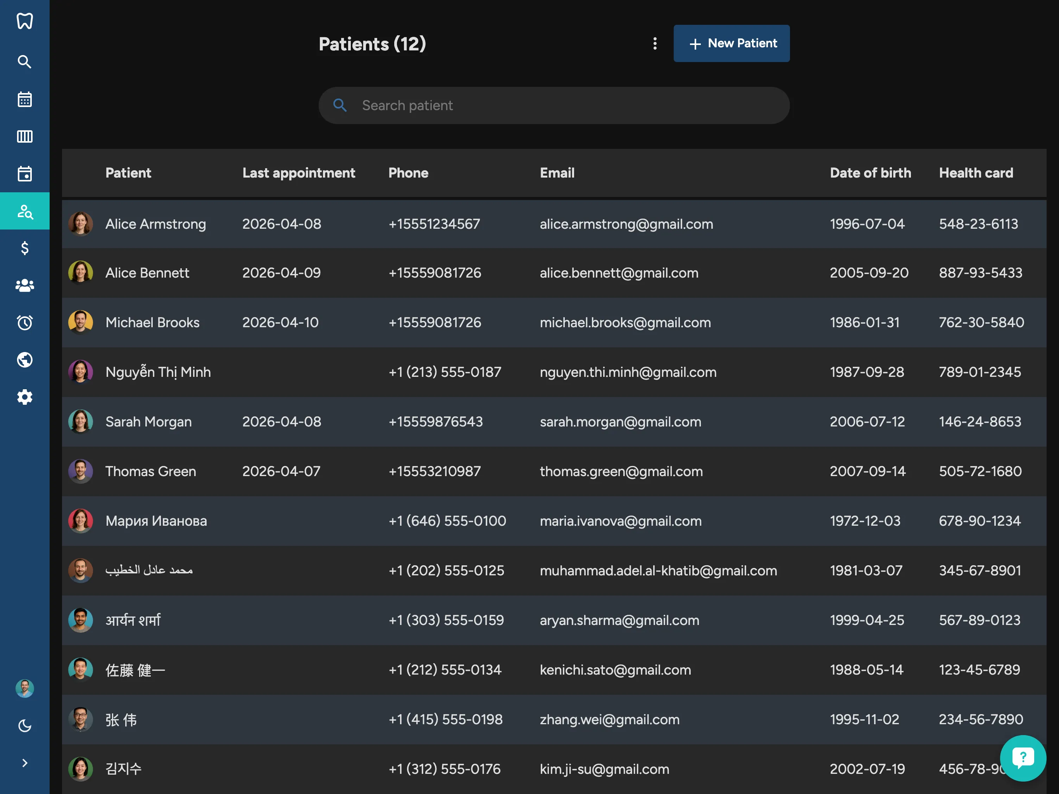The width and height of the screenshot is (1059, 794).
Task: Click the New Patient button
Action: coord(731,43)
